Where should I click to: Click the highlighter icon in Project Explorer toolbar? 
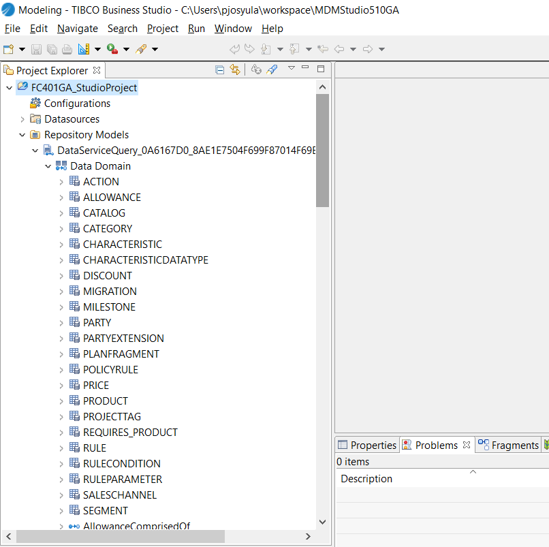(x=272, y=69)
